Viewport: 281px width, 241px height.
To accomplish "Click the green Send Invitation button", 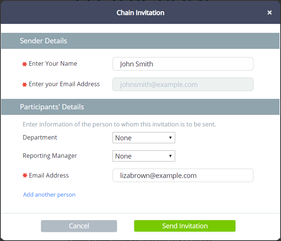I will click(184, 226).
